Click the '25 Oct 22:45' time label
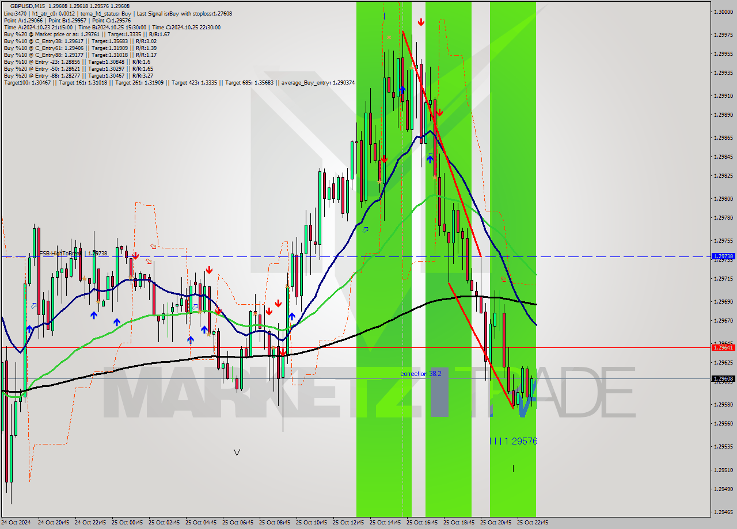The height and width of the screenshot is (529, 737). 533,523
